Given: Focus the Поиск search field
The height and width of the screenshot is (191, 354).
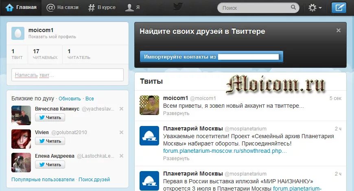Looking at the screenshot, I should tap(258, 8).
